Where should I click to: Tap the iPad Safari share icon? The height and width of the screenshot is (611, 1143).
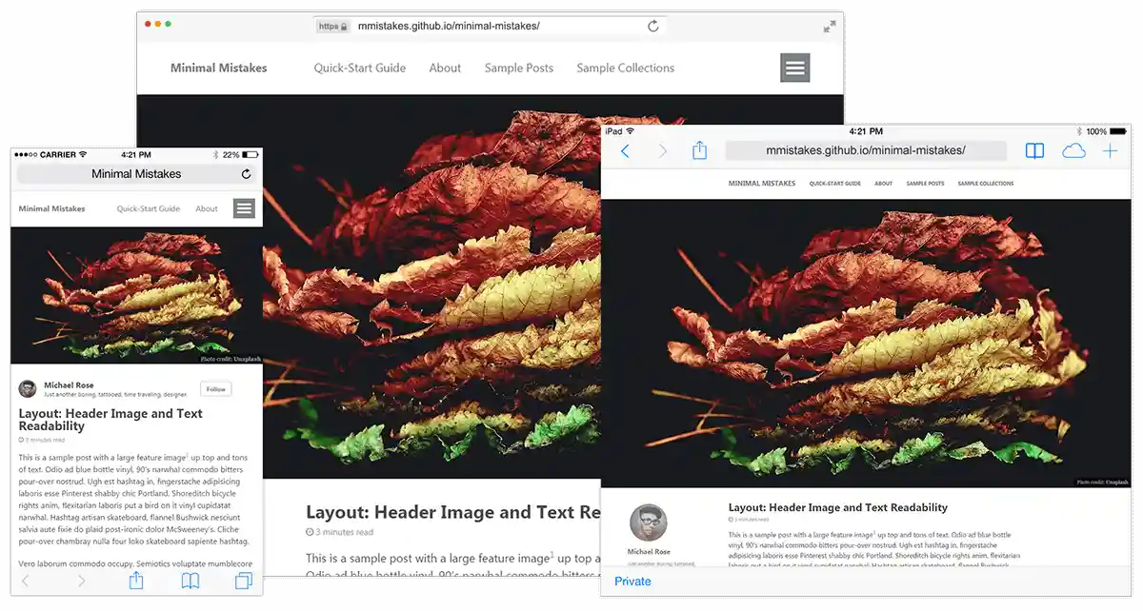(699, 151)
